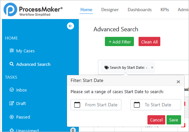
Task: Switch to the Designer tab
Action: click(x=110, y=10)
